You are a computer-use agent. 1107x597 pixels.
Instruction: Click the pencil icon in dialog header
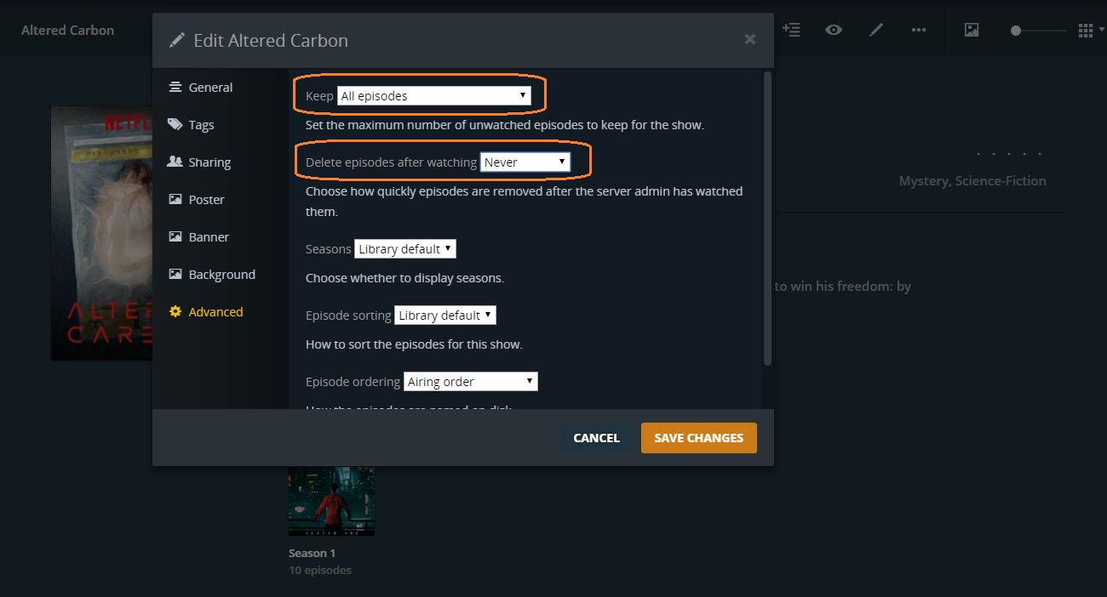coord(177,40)
